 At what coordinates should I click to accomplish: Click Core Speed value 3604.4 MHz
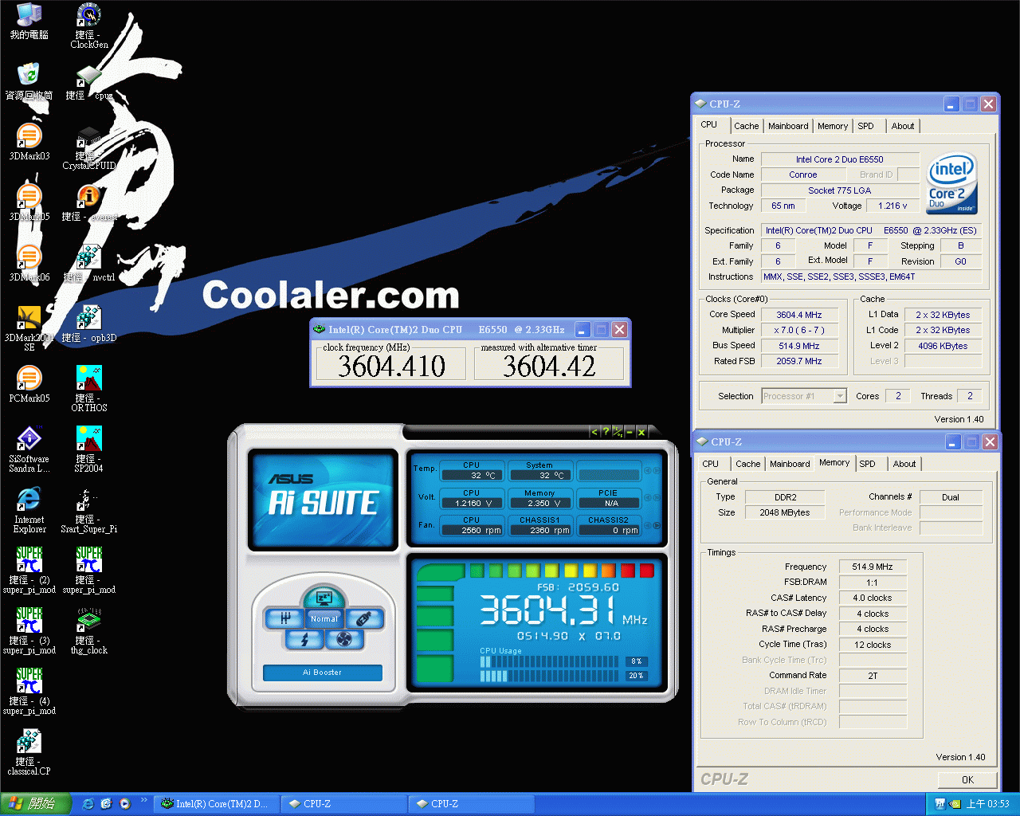(799, 315)
